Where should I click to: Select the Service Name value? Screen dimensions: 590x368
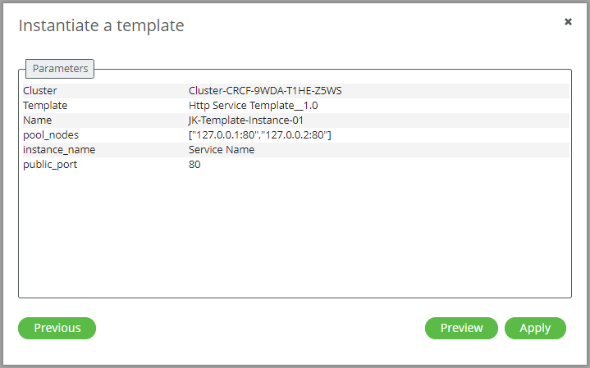point(222,150)
